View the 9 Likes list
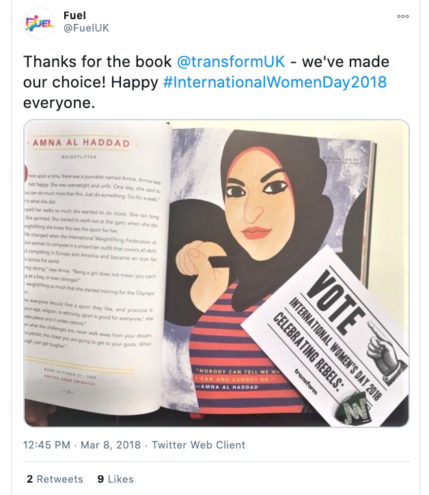The width and height of the screenshot is (429, 495). (115, 479)
